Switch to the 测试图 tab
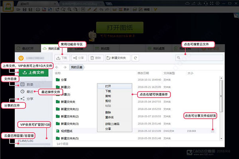The height and width of the screenshot is (159, 239). (x=106, y=48)
